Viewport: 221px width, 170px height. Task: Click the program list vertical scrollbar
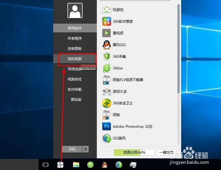click(179, 49)
